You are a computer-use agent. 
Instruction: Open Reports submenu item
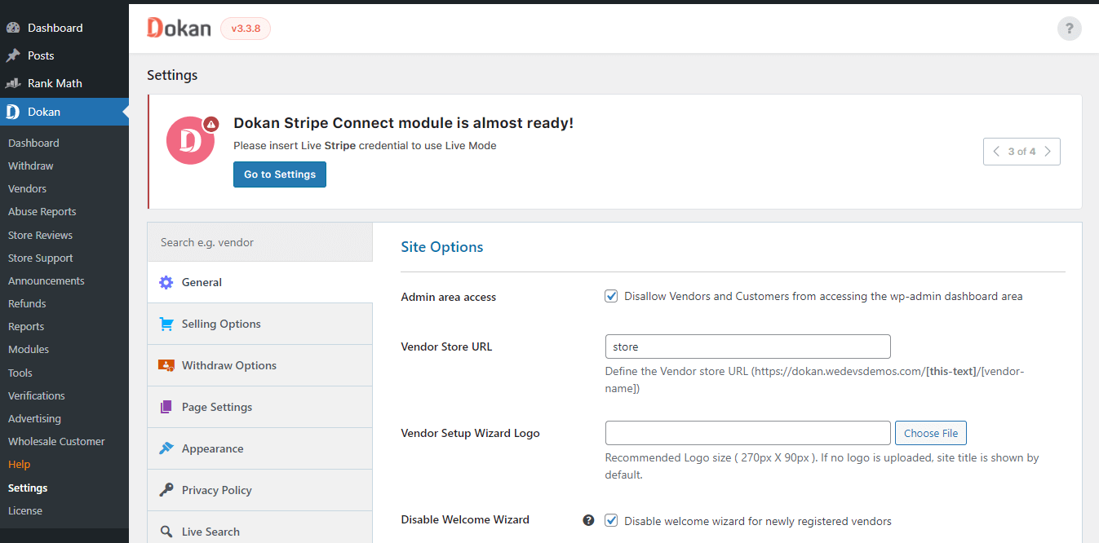[26, 326]
